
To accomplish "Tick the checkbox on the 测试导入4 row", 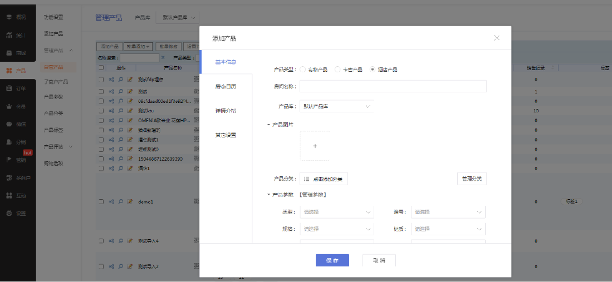I will tap(101, 241).
